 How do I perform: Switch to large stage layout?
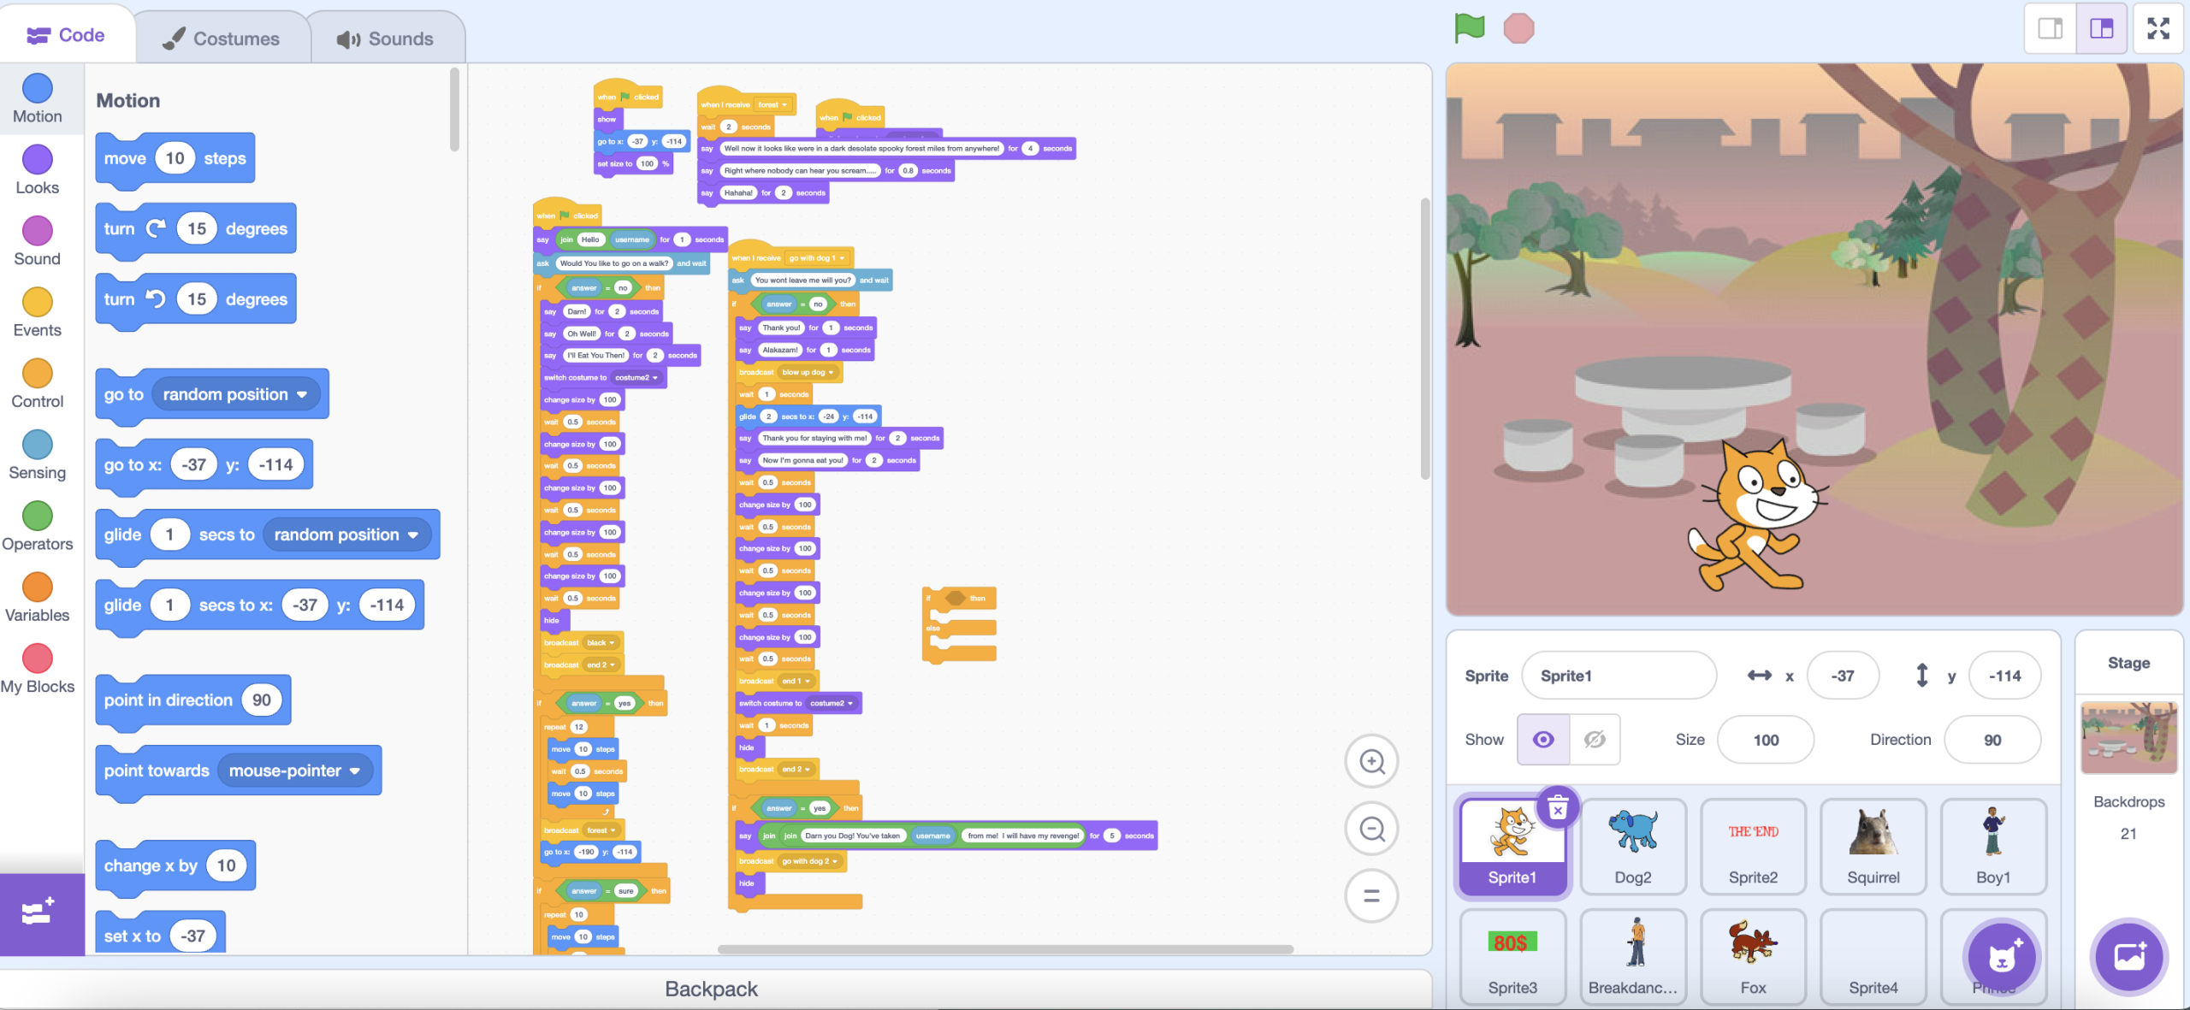coord(2101,28)
